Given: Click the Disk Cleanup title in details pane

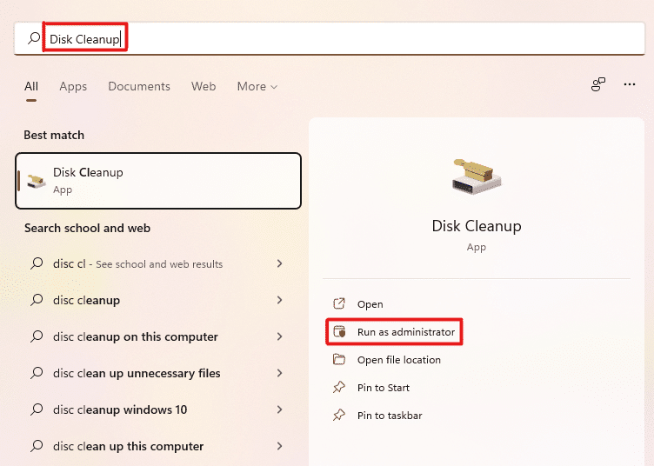Looking at the screenshot, I should coord(477,226).
